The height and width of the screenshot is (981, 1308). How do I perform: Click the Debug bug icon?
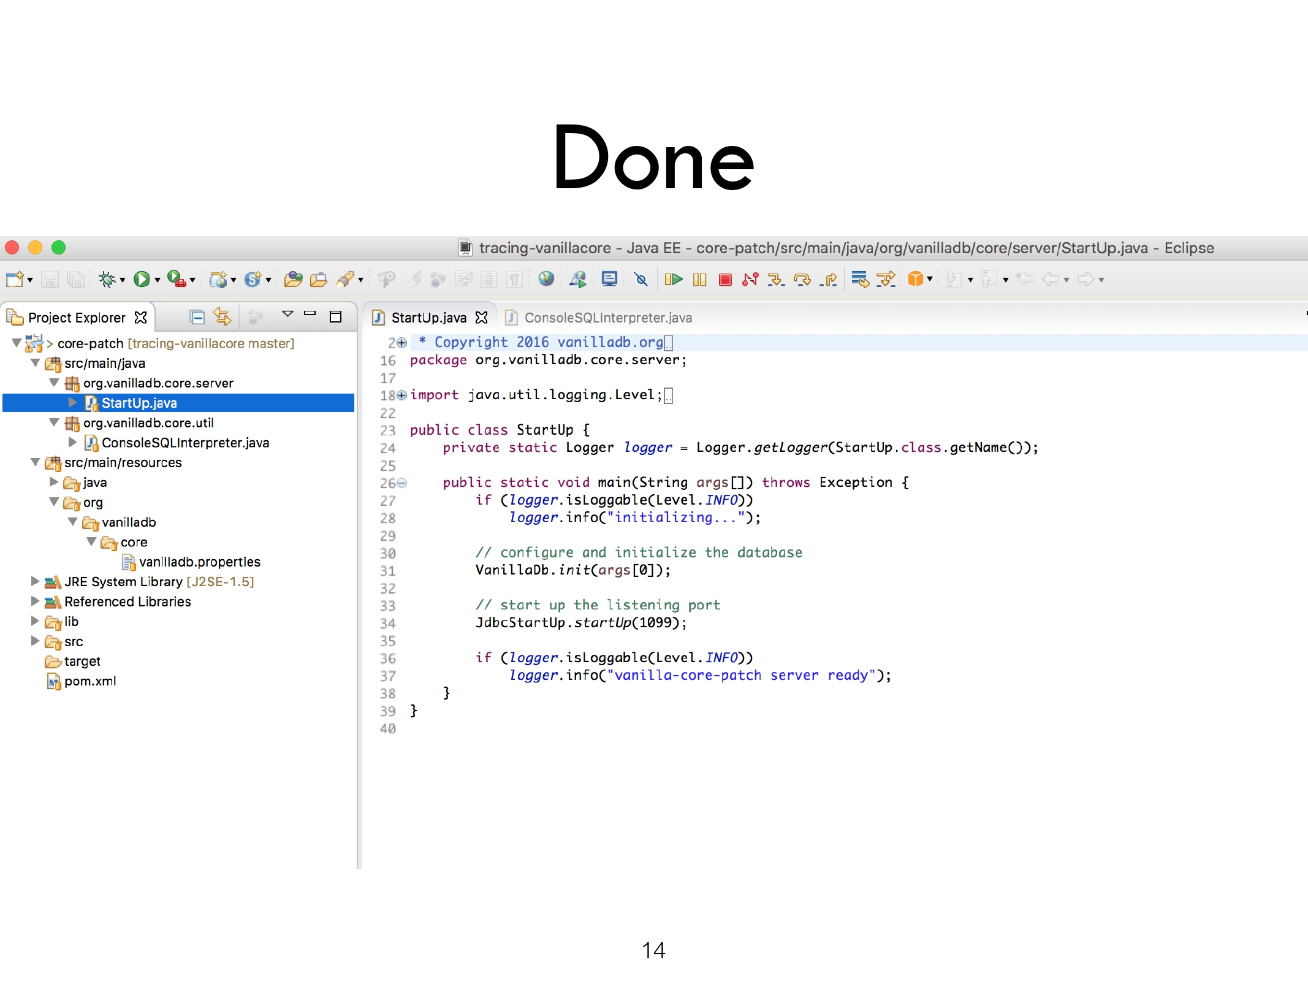point(107,280)
